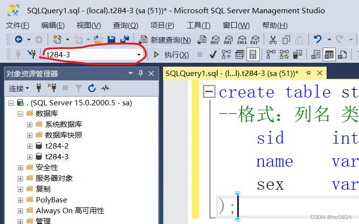Pin the SQLQuery1.sql tab
This screenshot has width=359, height=224.
[308, 73]
